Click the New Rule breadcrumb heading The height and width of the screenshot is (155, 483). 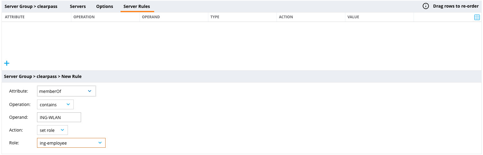[72, 76]
